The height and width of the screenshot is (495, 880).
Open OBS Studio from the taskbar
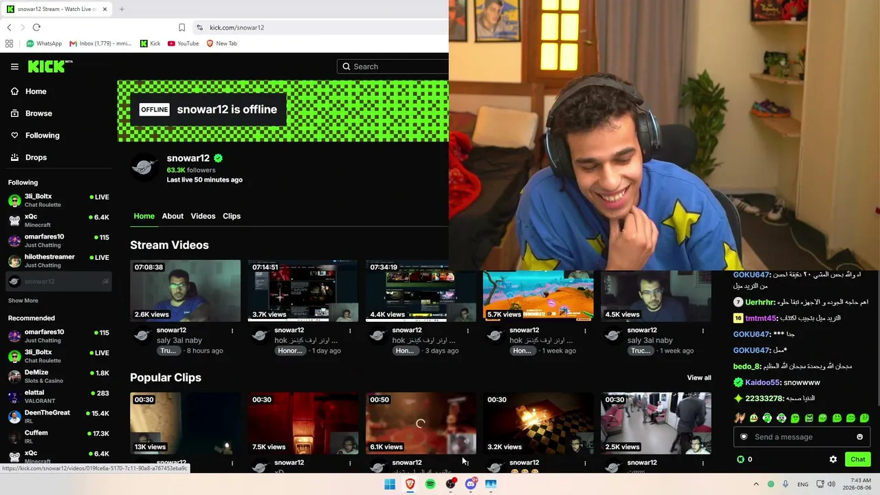[450, 484]
